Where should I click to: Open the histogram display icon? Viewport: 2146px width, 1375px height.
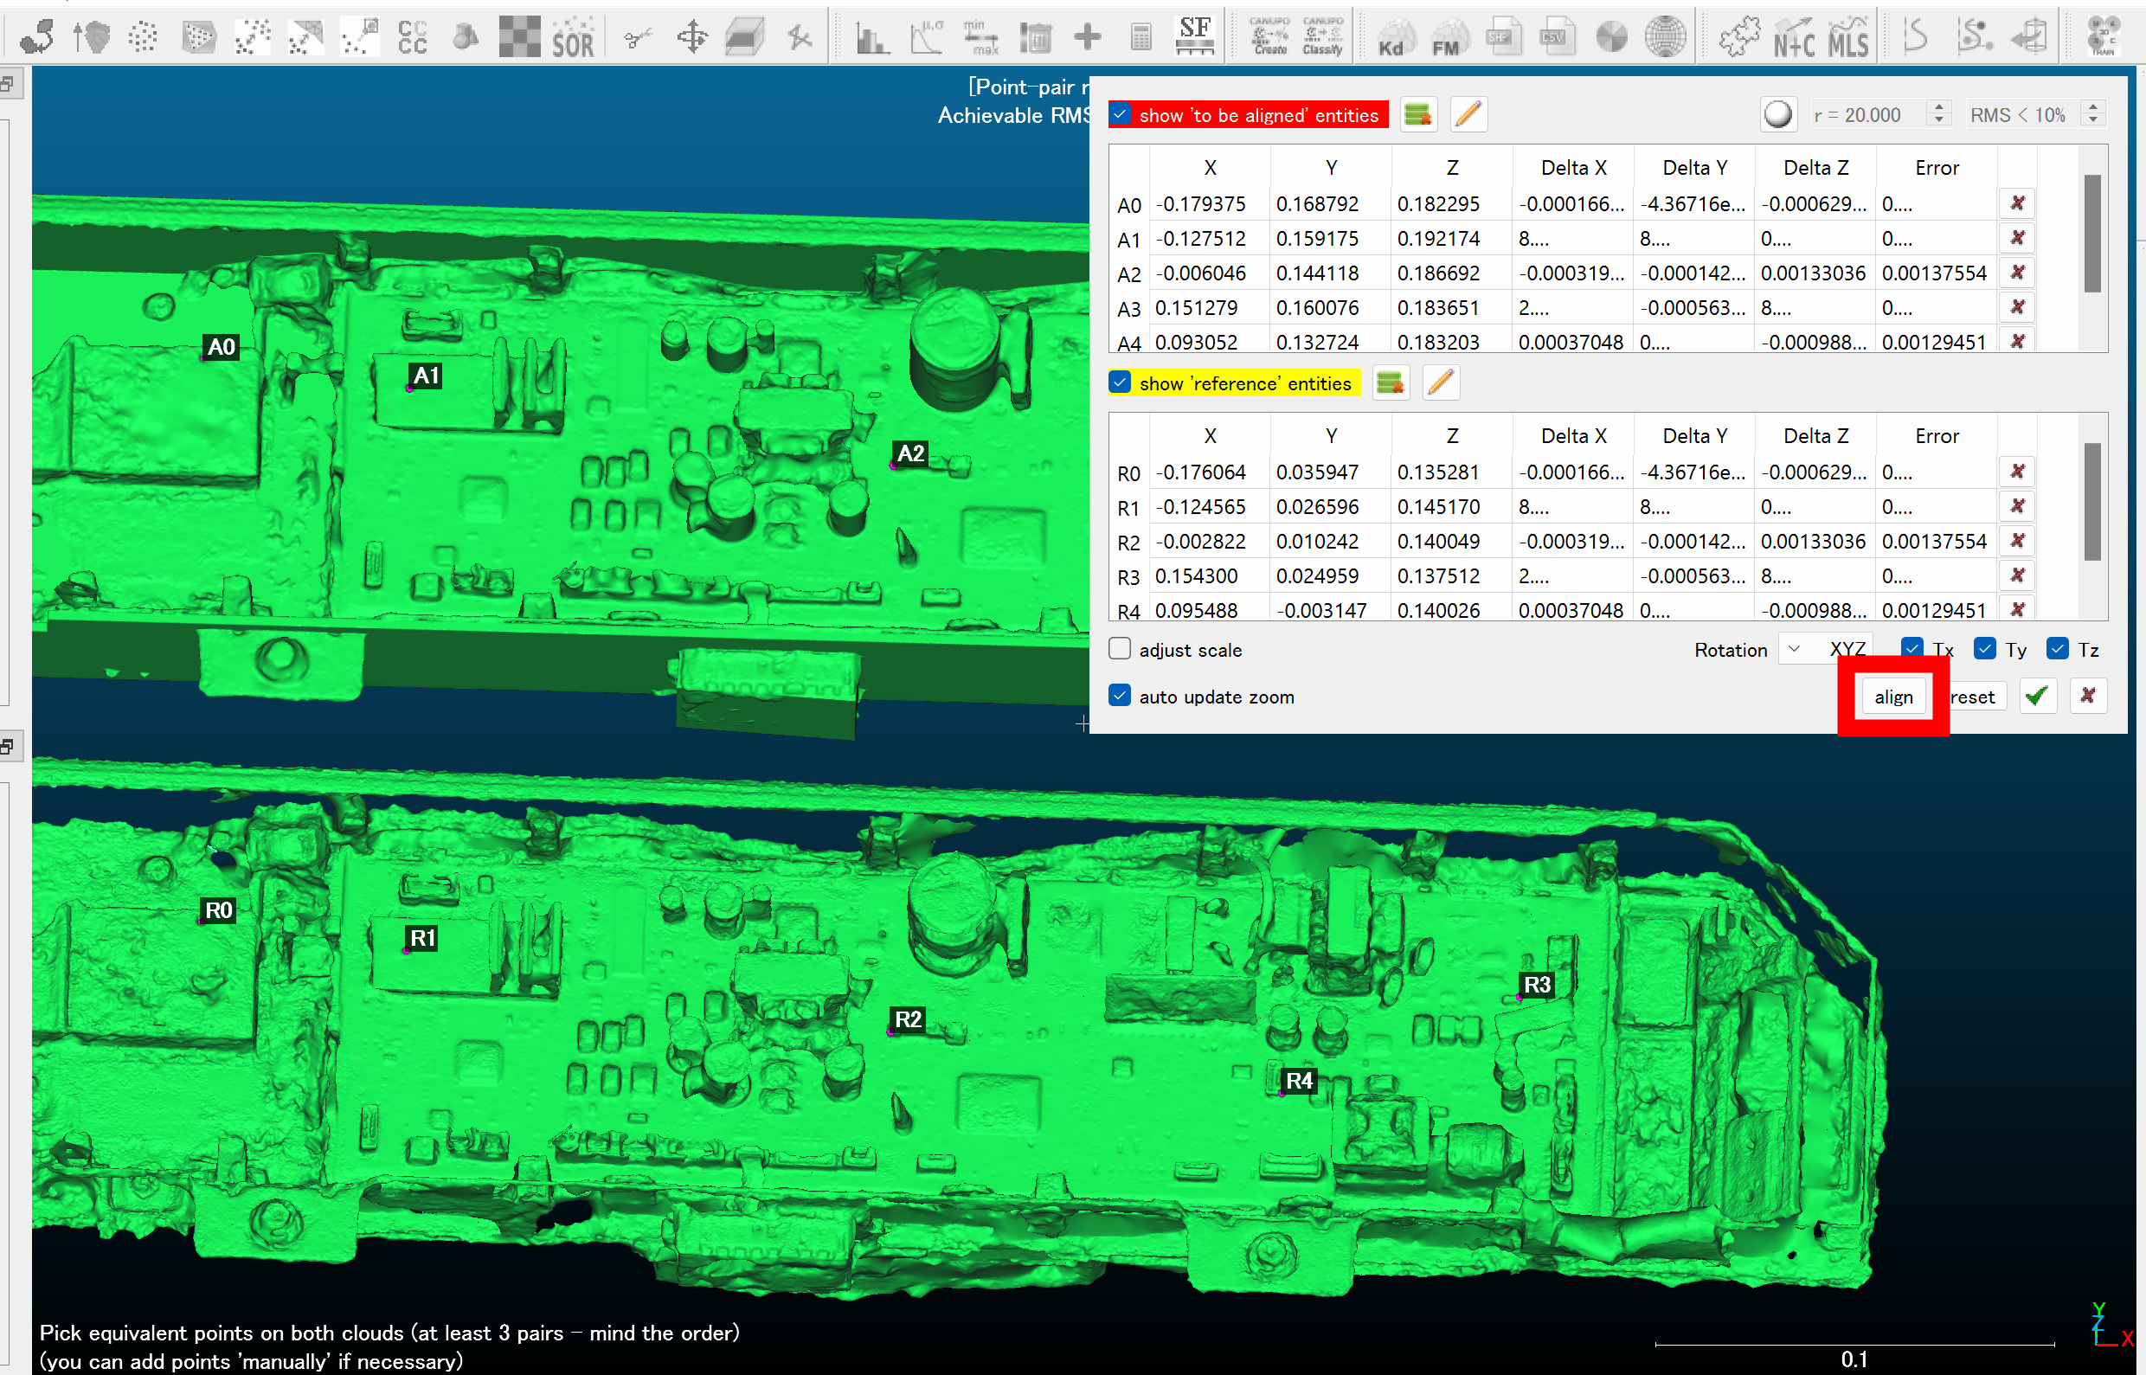pos(871,37)
